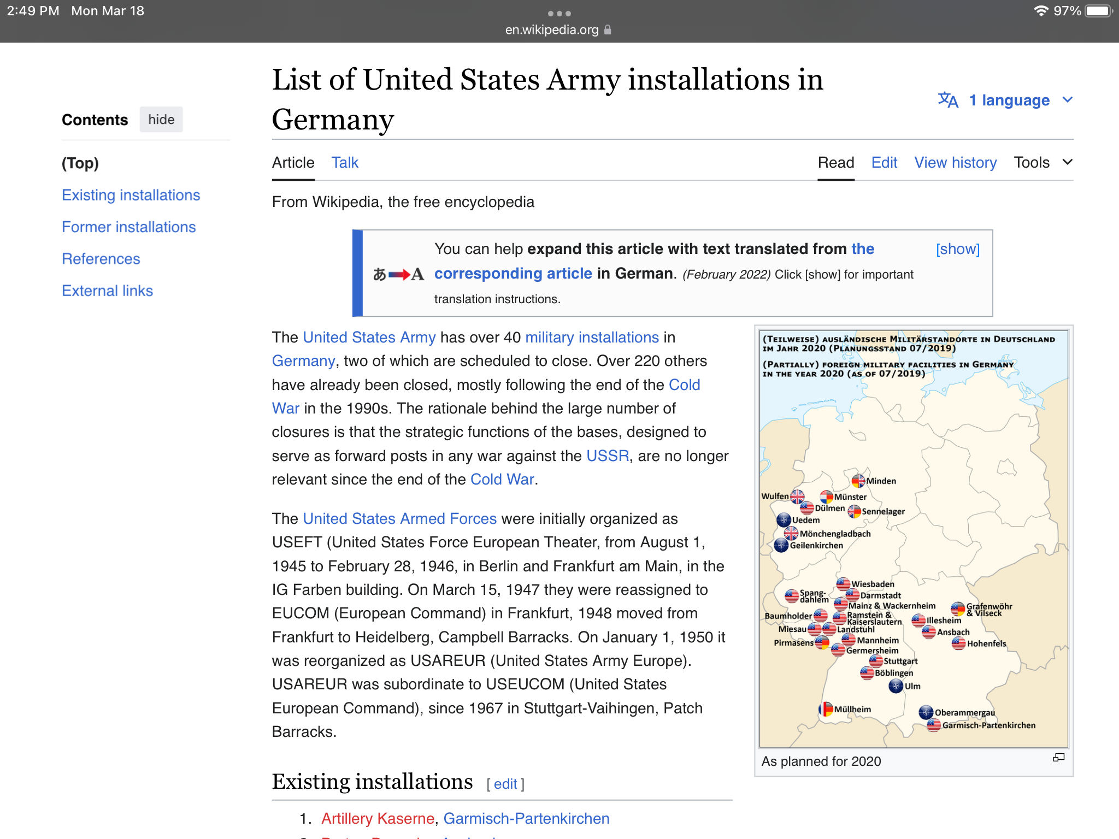
Task: Open the Artillery Kaserne red link
Action: click(378, 818)
